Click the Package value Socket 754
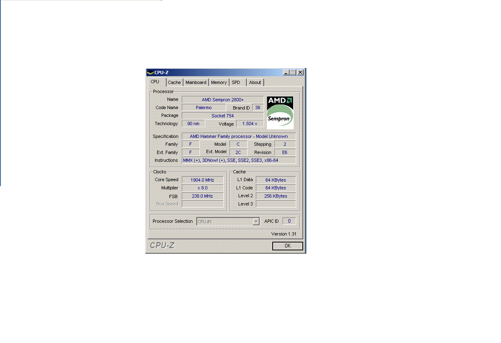Screen dimensions: 501x343 pyautogui.click(x=223, y=116)
